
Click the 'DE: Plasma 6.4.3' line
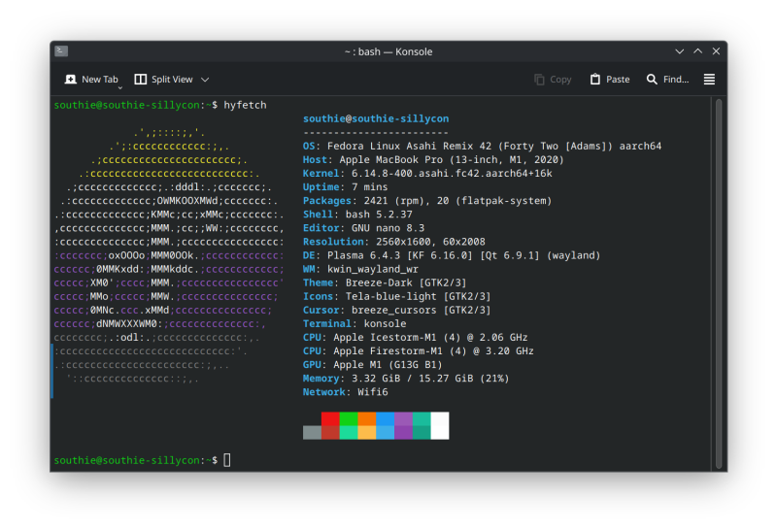click(452, 255)
